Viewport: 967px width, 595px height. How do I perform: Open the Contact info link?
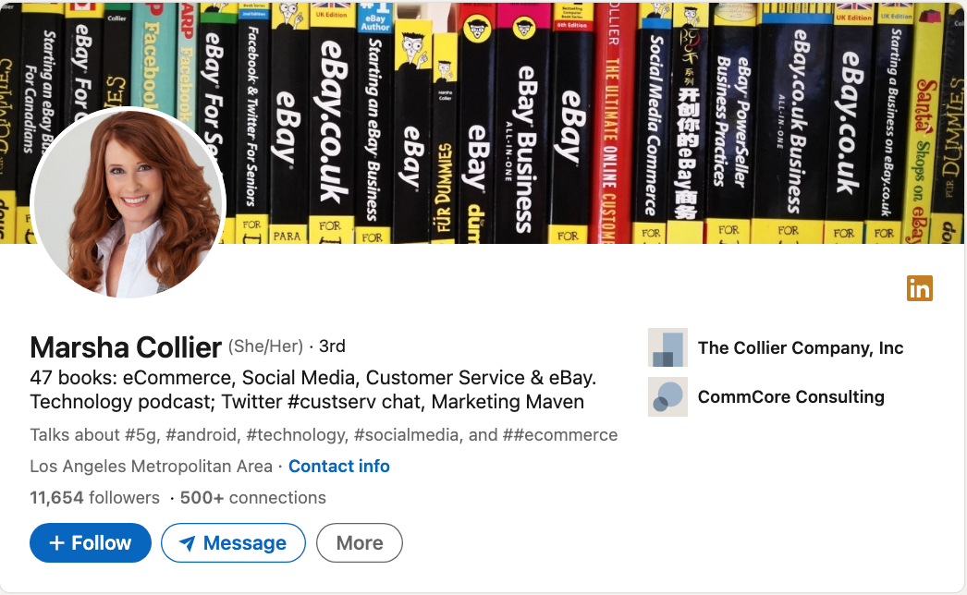click(x=339, y=467)
